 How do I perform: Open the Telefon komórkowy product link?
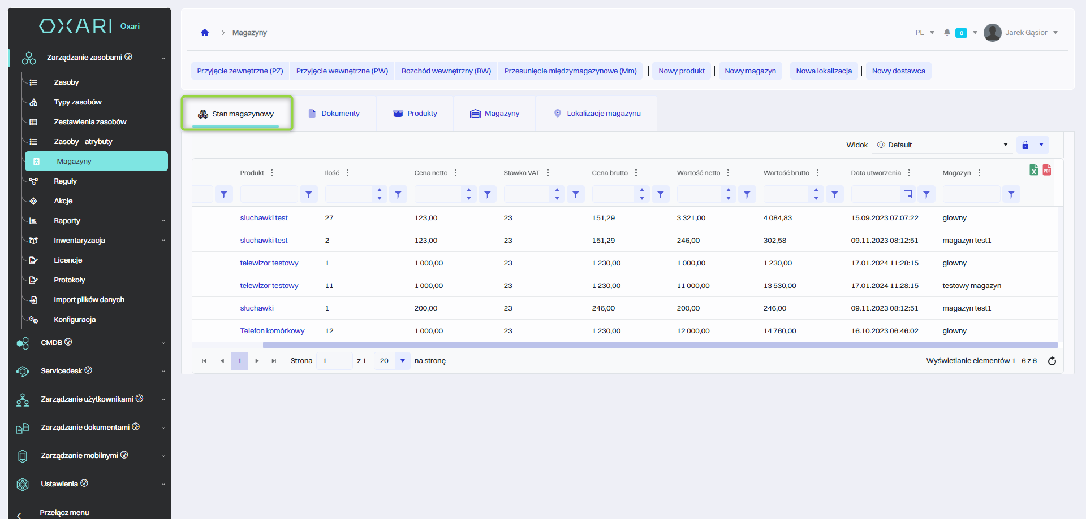(x=272, y=331)
